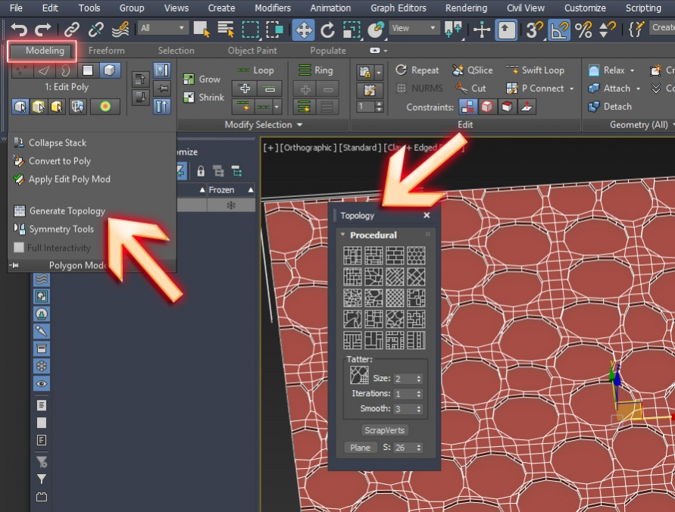Image resolution: width=675 pixels, height=512 pixels.
Task: Toggle the Angle Snap button
Action: 559,30
